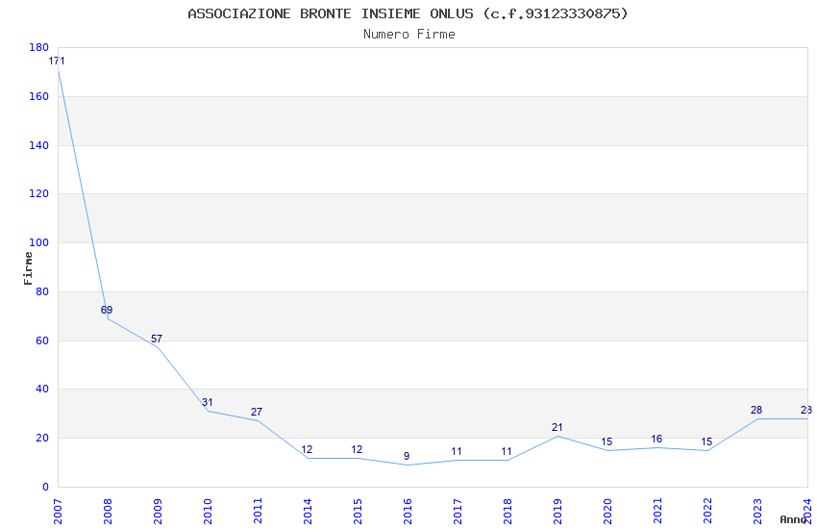Click the subtitle Numero Firme
This screenshot has width=817, height=529.
[409, 34]
